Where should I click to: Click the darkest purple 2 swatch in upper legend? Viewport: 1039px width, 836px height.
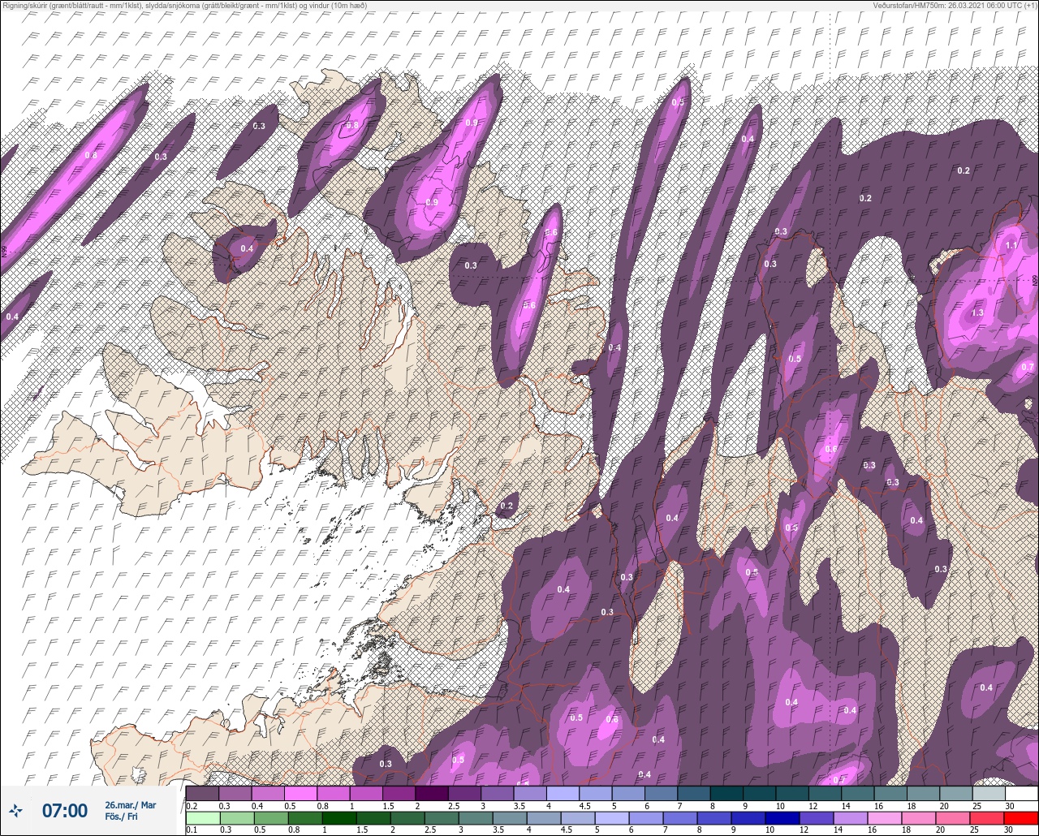pos(431,793)
